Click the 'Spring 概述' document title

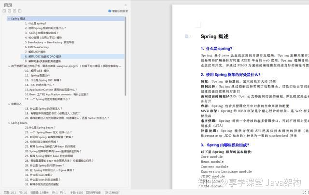coord(214,37)
